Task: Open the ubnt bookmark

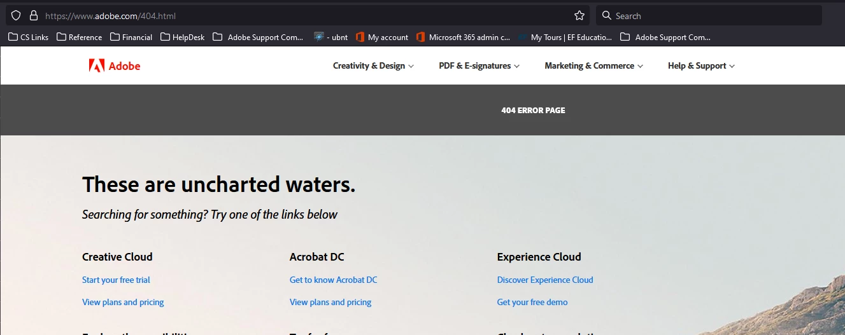Action: 331,37
